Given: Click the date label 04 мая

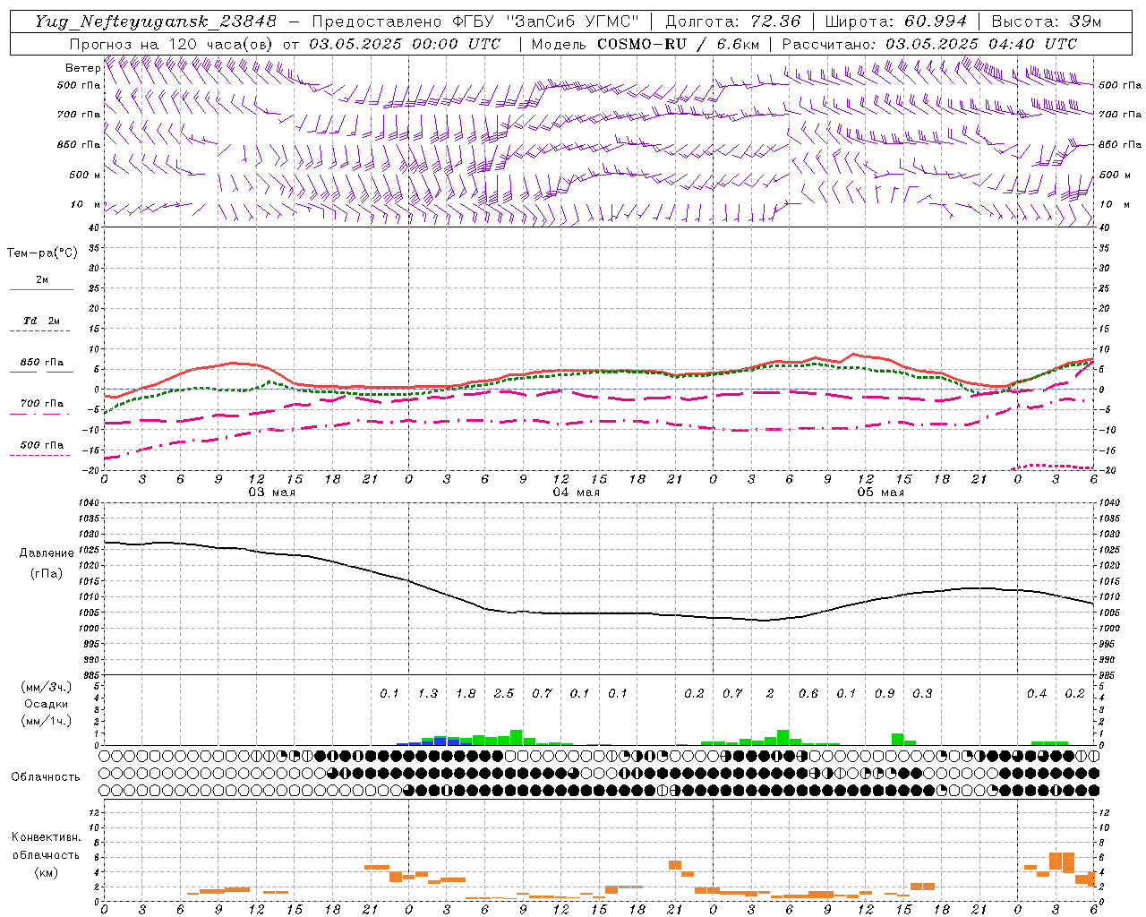Looking at the screenshot, I should [576, 493].
